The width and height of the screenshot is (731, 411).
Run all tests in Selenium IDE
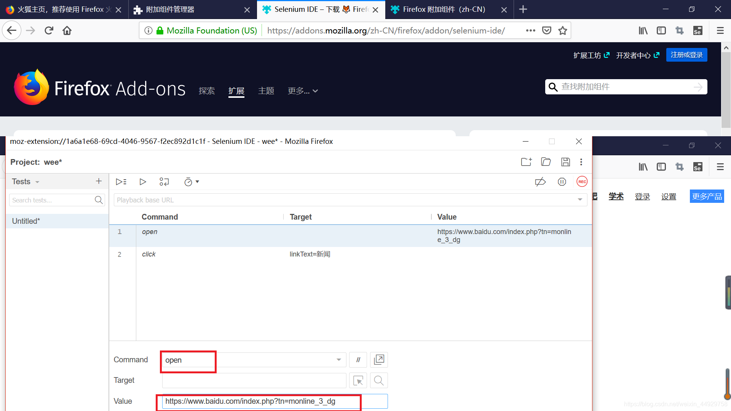[121, 182]
